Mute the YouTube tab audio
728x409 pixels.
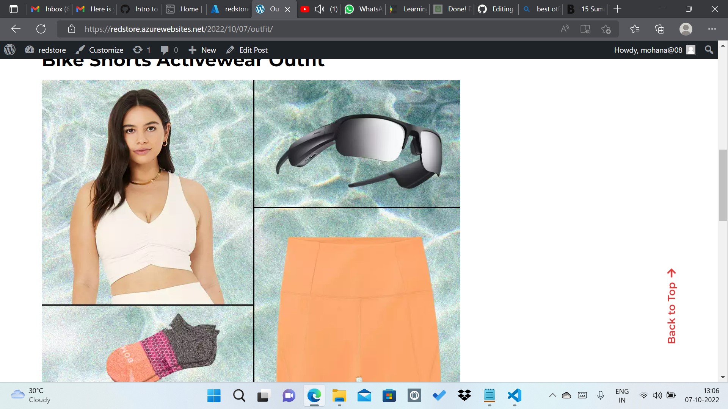pyautogui.click(x=319, y=9)
